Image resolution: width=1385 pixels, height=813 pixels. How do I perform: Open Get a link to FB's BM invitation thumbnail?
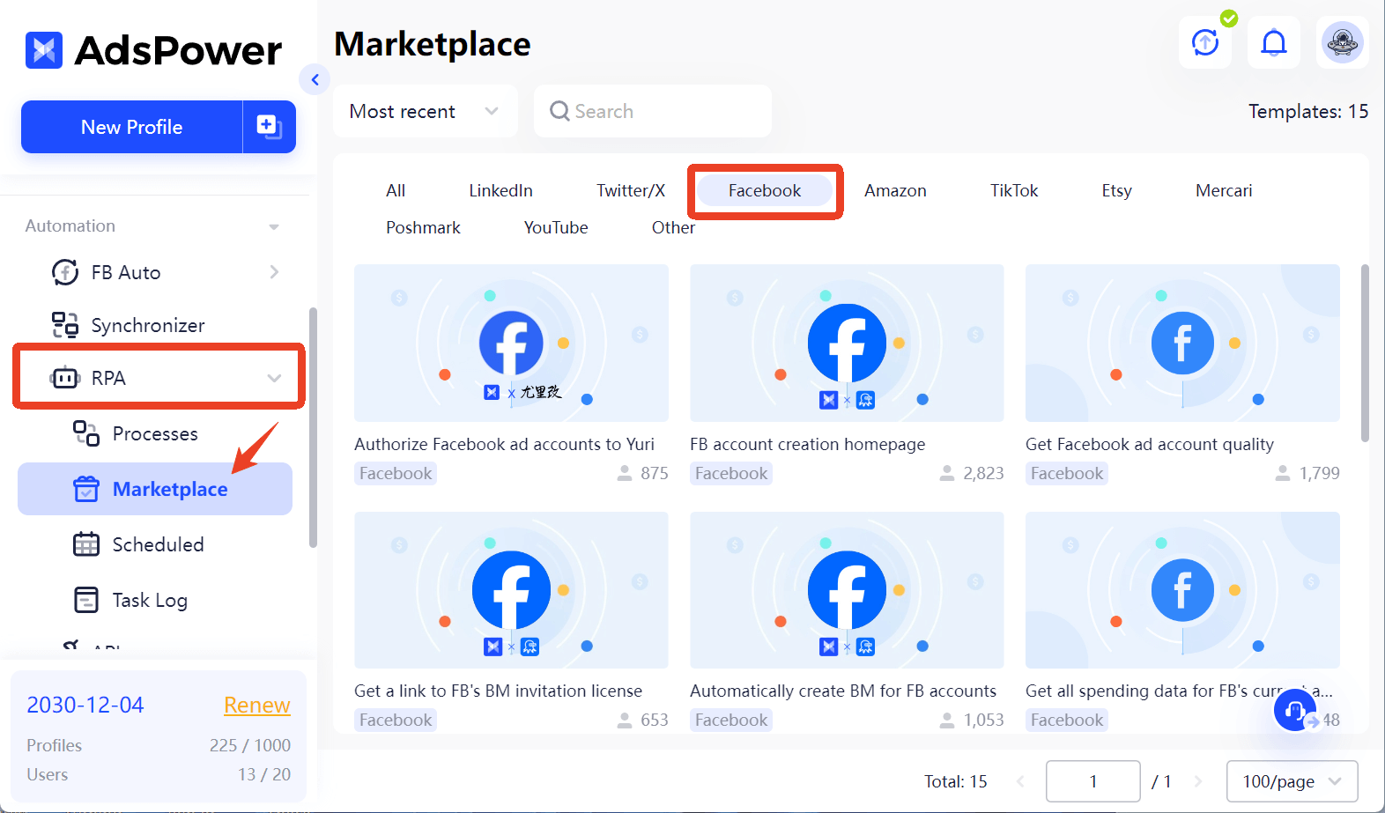(511, 590)
